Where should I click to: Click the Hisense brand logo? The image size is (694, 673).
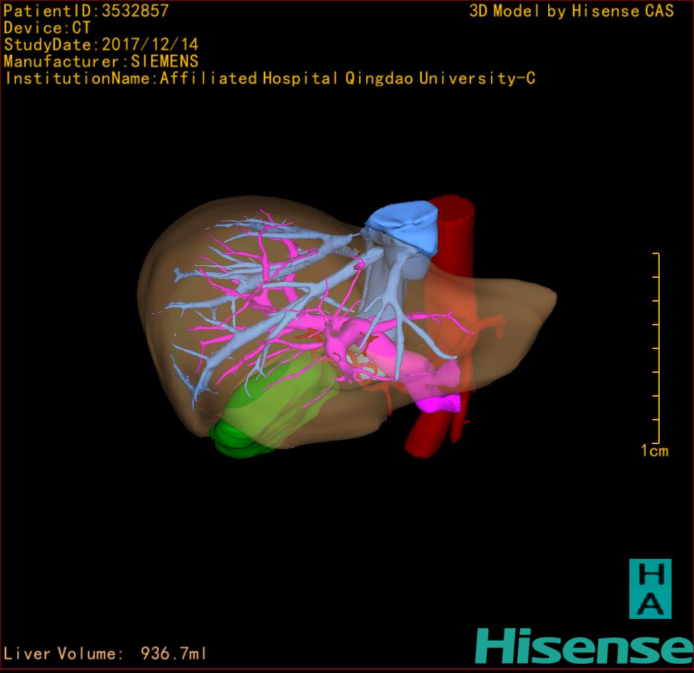584,646
